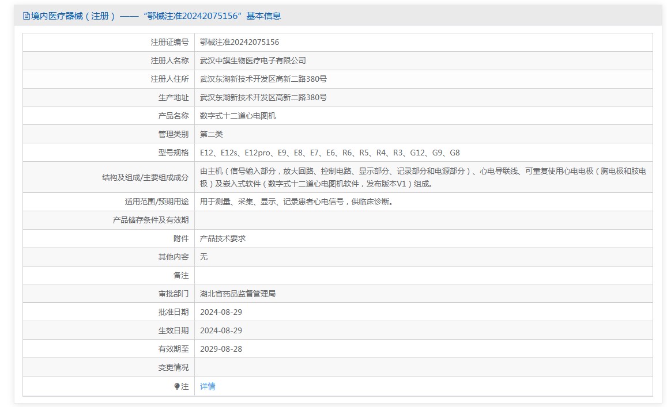Image resolution: width=667 pixels, height=407 pixels.
Task: Open the 详情 link
Action: [x=206, y=386]
